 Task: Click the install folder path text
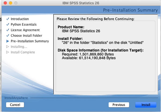[x=103, y=42]
